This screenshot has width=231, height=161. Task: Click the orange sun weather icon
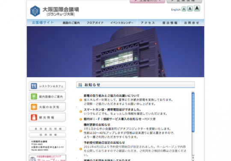(34, 107)
